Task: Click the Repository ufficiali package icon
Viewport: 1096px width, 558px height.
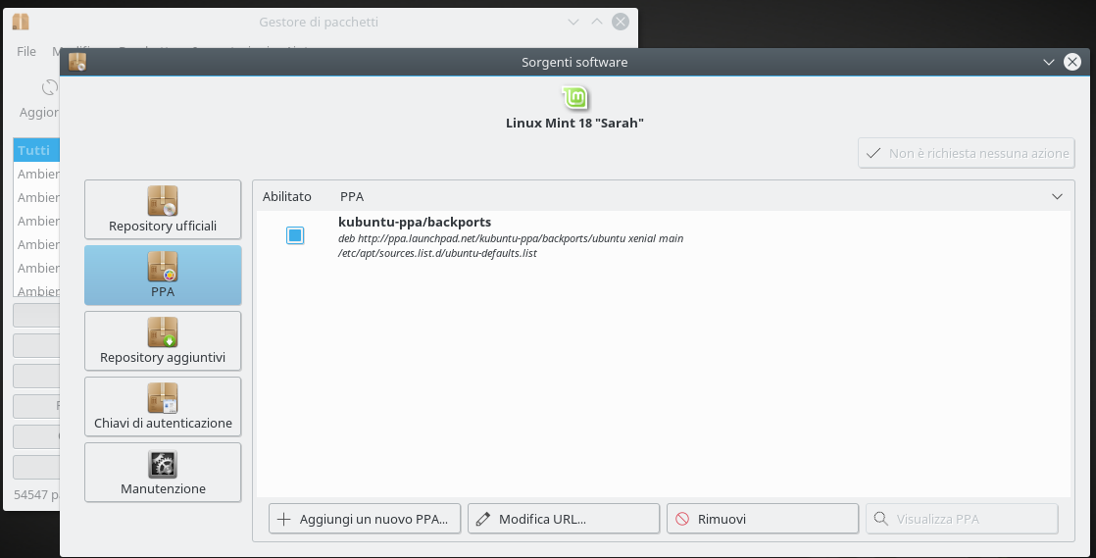Action: 163,201
